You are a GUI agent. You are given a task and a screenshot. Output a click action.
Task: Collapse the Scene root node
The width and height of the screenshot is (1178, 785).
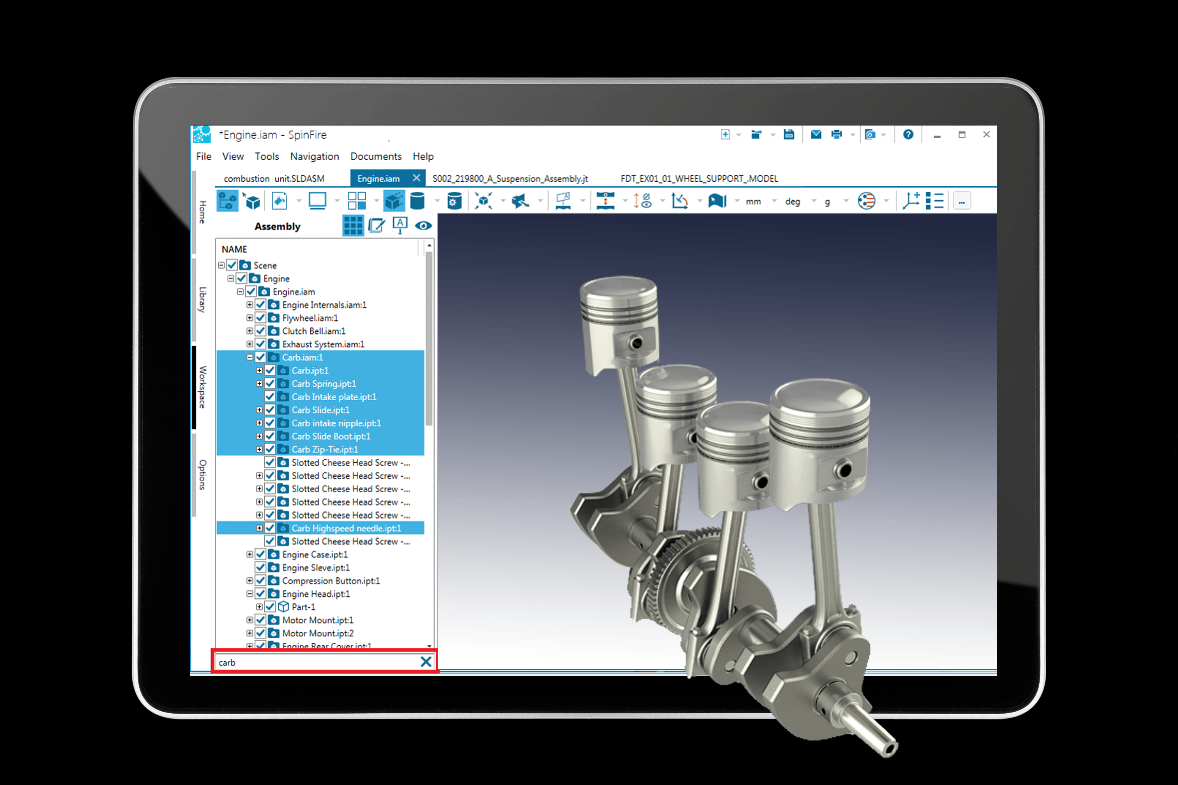tap(221, 265)
